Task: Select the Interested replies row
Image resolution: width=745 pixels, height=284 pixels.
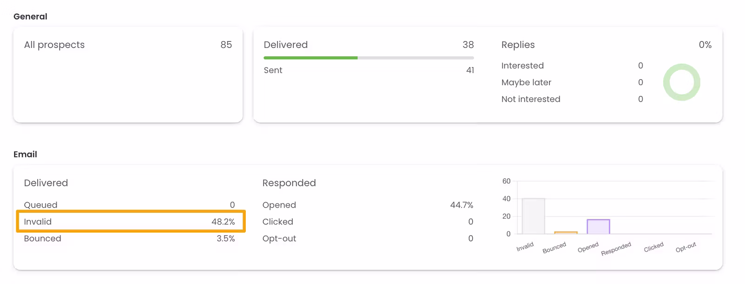Action: click(572, 66)
